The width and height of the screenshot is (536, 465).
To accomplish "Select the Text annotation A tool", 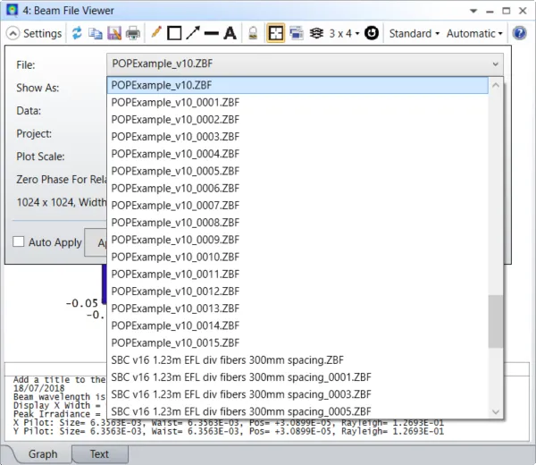I will 230,33.
